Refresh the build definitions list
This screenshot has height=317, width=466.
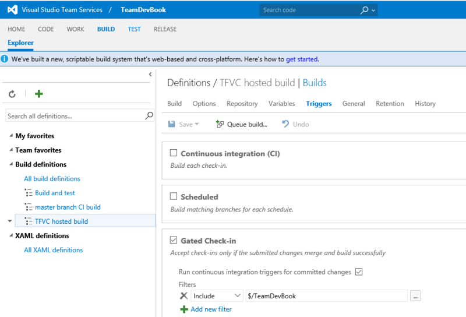click(x=12, y=94)
